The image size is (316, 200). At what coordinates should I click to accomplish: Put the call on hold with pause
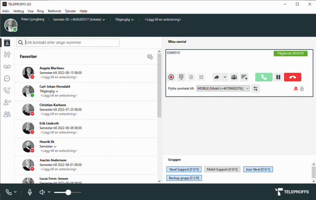click(x=278, y=77)
